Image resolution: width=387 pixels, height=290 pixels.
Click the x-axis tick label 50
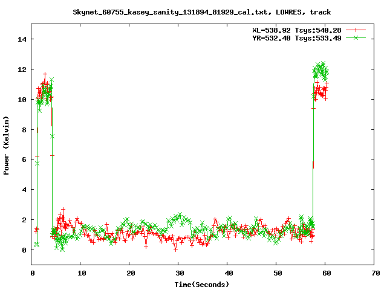[x=278, y=273]
